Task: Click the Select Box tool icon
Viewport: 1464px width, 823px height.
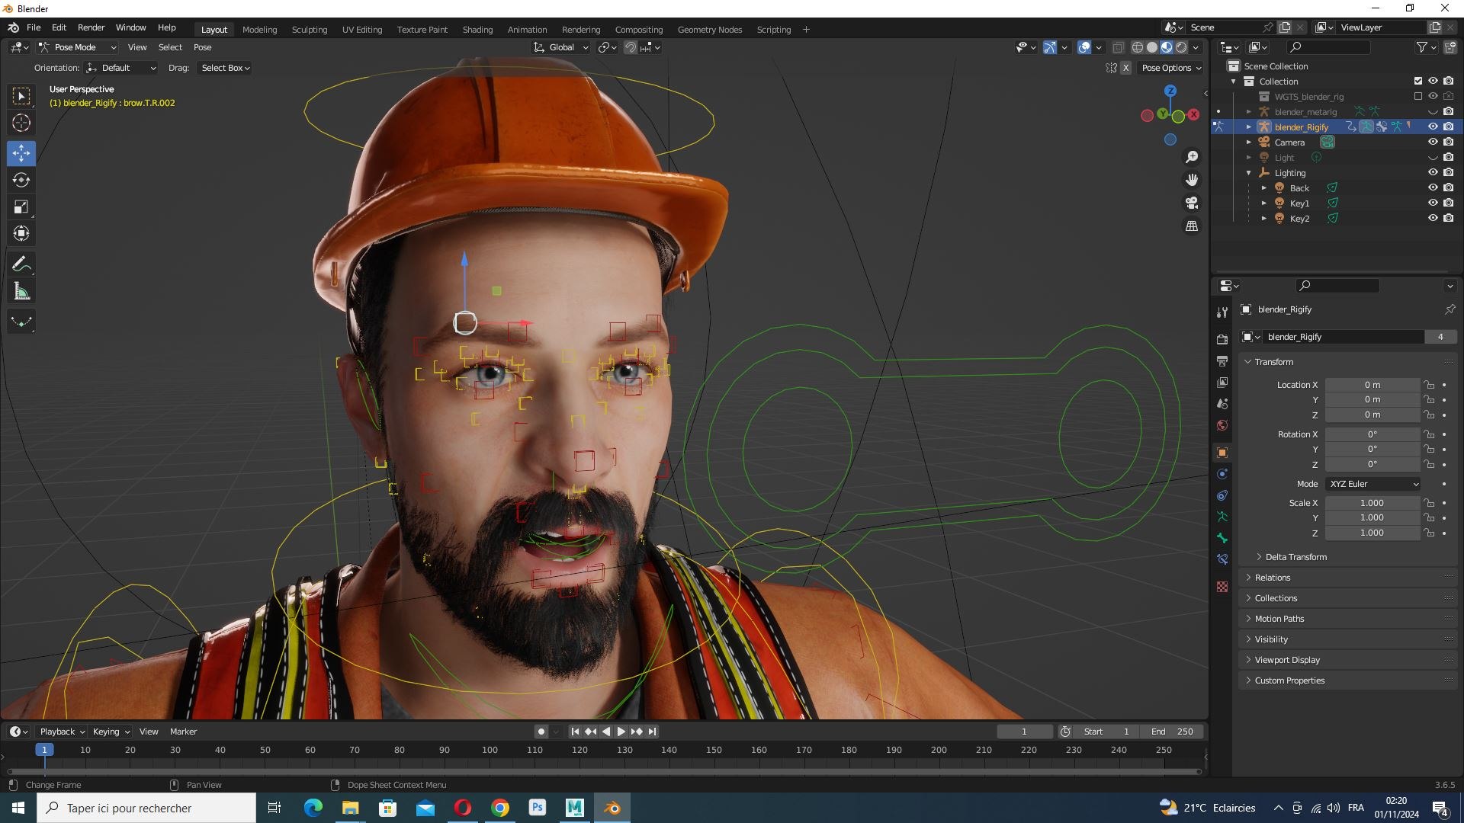Action: click(21, 96)
